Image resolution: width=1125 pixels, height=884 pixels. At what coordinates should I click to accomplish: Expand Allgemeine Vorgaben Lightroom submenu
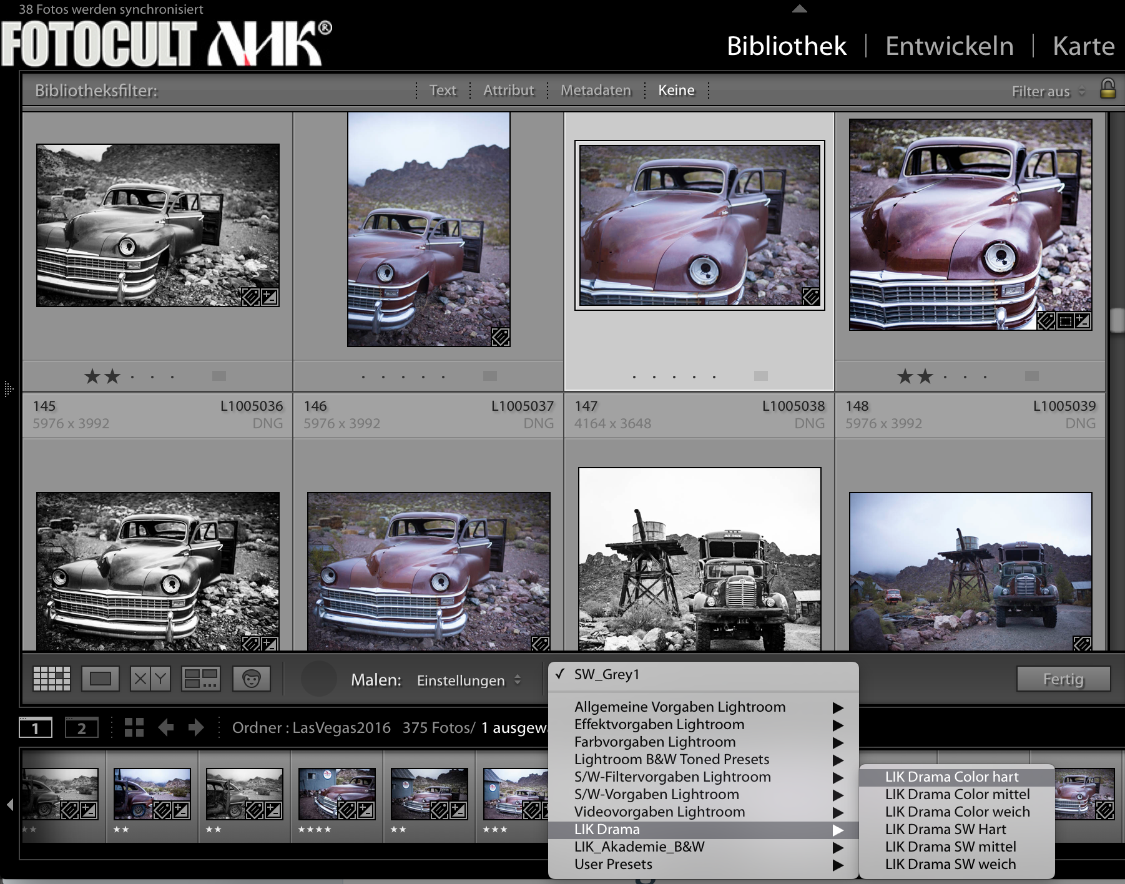[x=704, y=707]
